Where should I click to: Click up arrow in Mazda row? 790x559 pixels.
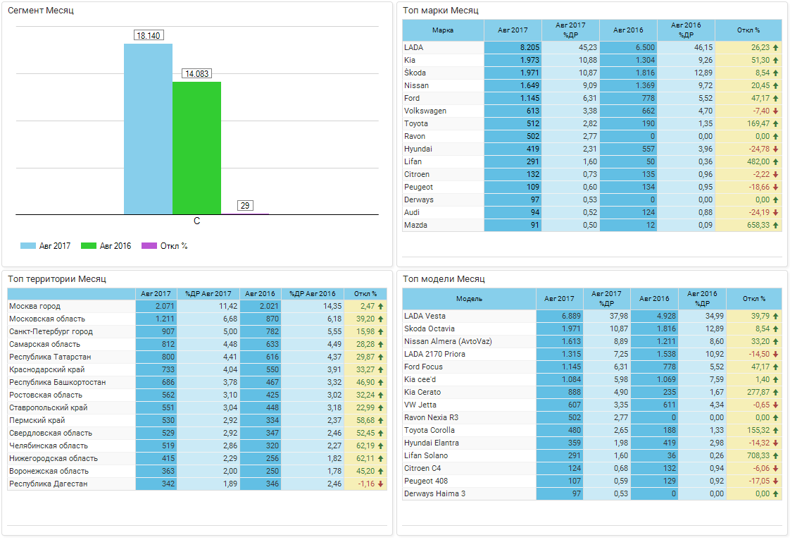click(x=776, y=225)
